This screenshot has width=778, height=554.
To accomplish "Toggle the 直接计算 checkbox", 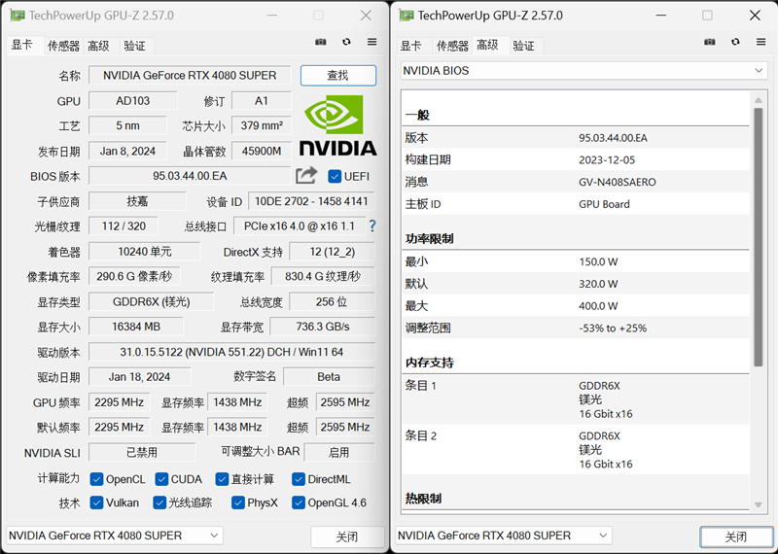I will click(222, 479).
